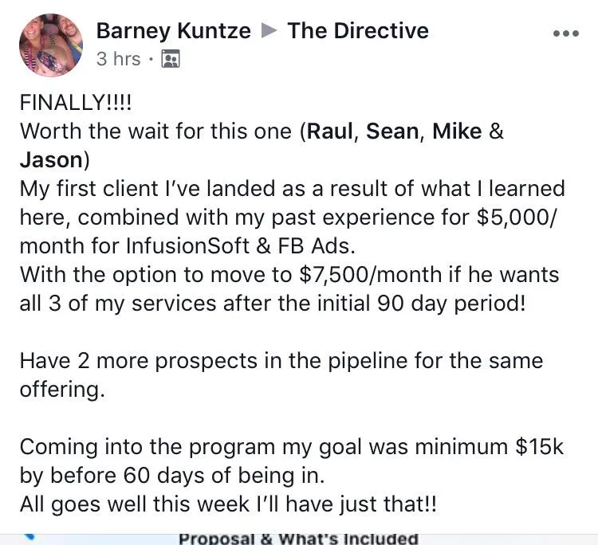Screen dimensions: 598x545
Task: Tap the Have 2 more prospects paragraph
Action: click(281, 374)
